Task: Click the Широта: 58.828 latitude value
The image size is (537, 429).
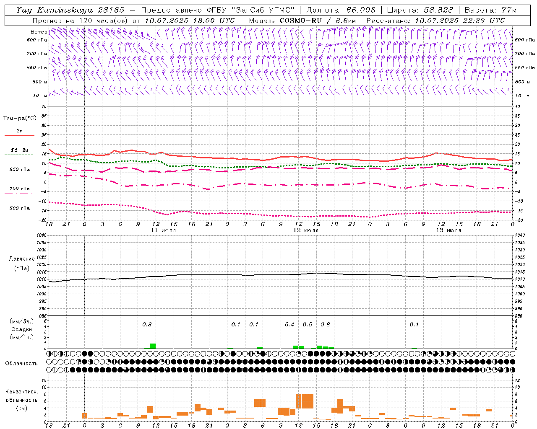Action: [x=420, y=10]
